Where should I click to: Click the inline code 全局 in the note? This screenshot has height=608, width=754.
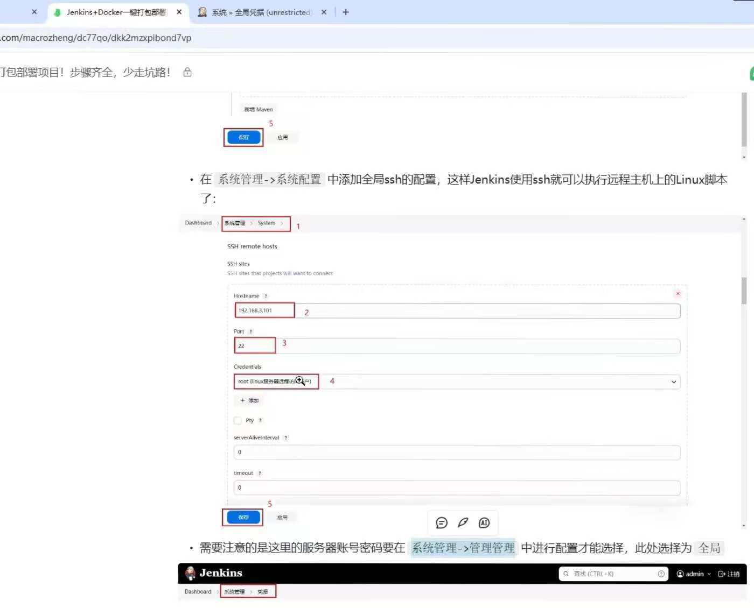(x=709, y=548)
